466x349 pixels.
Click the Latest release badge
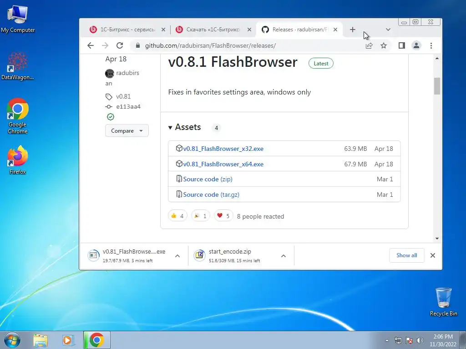(321, 64)
